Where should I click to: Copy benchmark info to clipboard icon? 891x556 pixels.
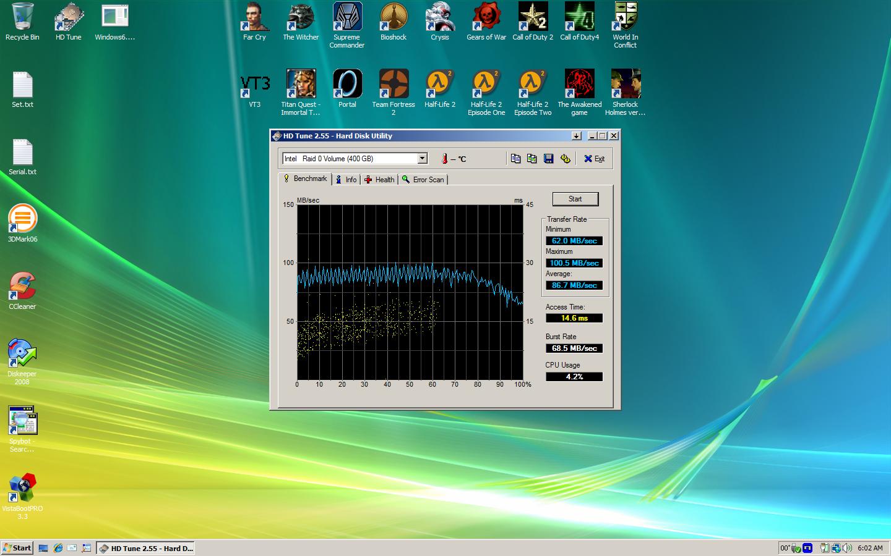pyautogui.click(x=515, y=159)
